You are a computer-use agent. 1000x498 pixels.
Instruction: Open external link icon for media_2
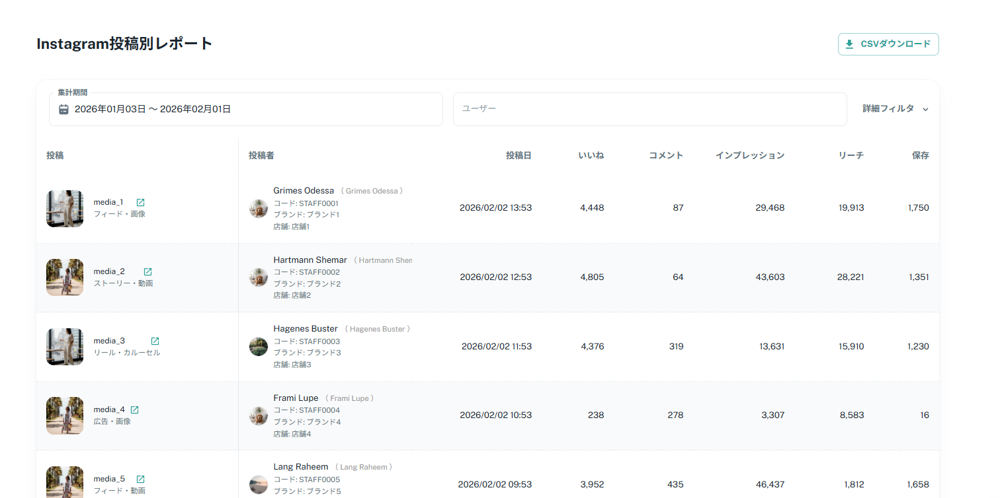click(x=147, y=271)
